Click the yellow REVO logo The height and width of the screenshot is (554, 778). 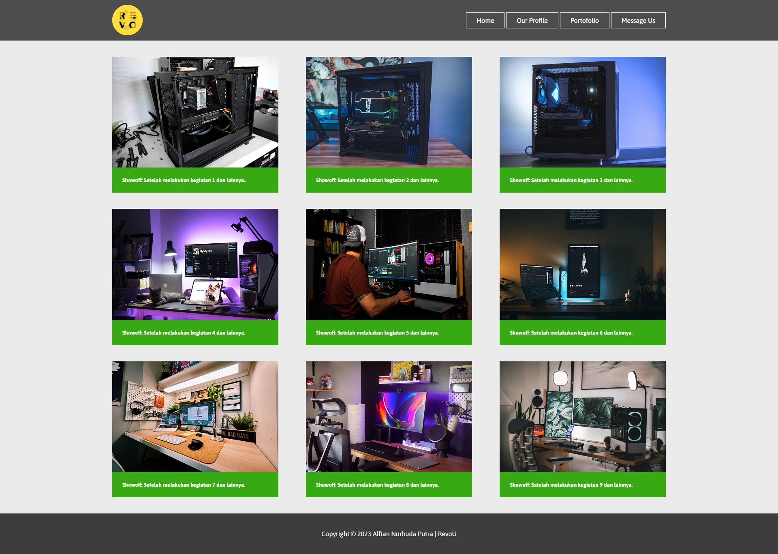[128, 20]
